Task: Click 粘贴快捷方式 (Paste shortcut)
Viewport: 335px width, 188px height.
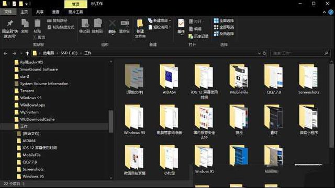Action: coord(61,27)
